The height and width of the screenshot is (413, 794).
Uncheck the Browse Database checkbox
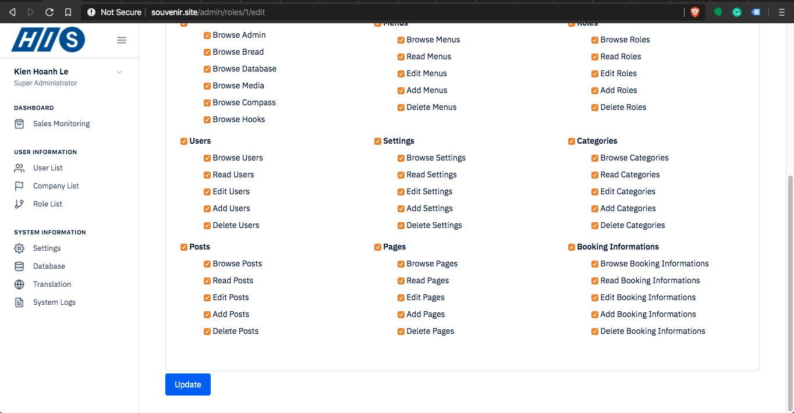click(207, 69)
